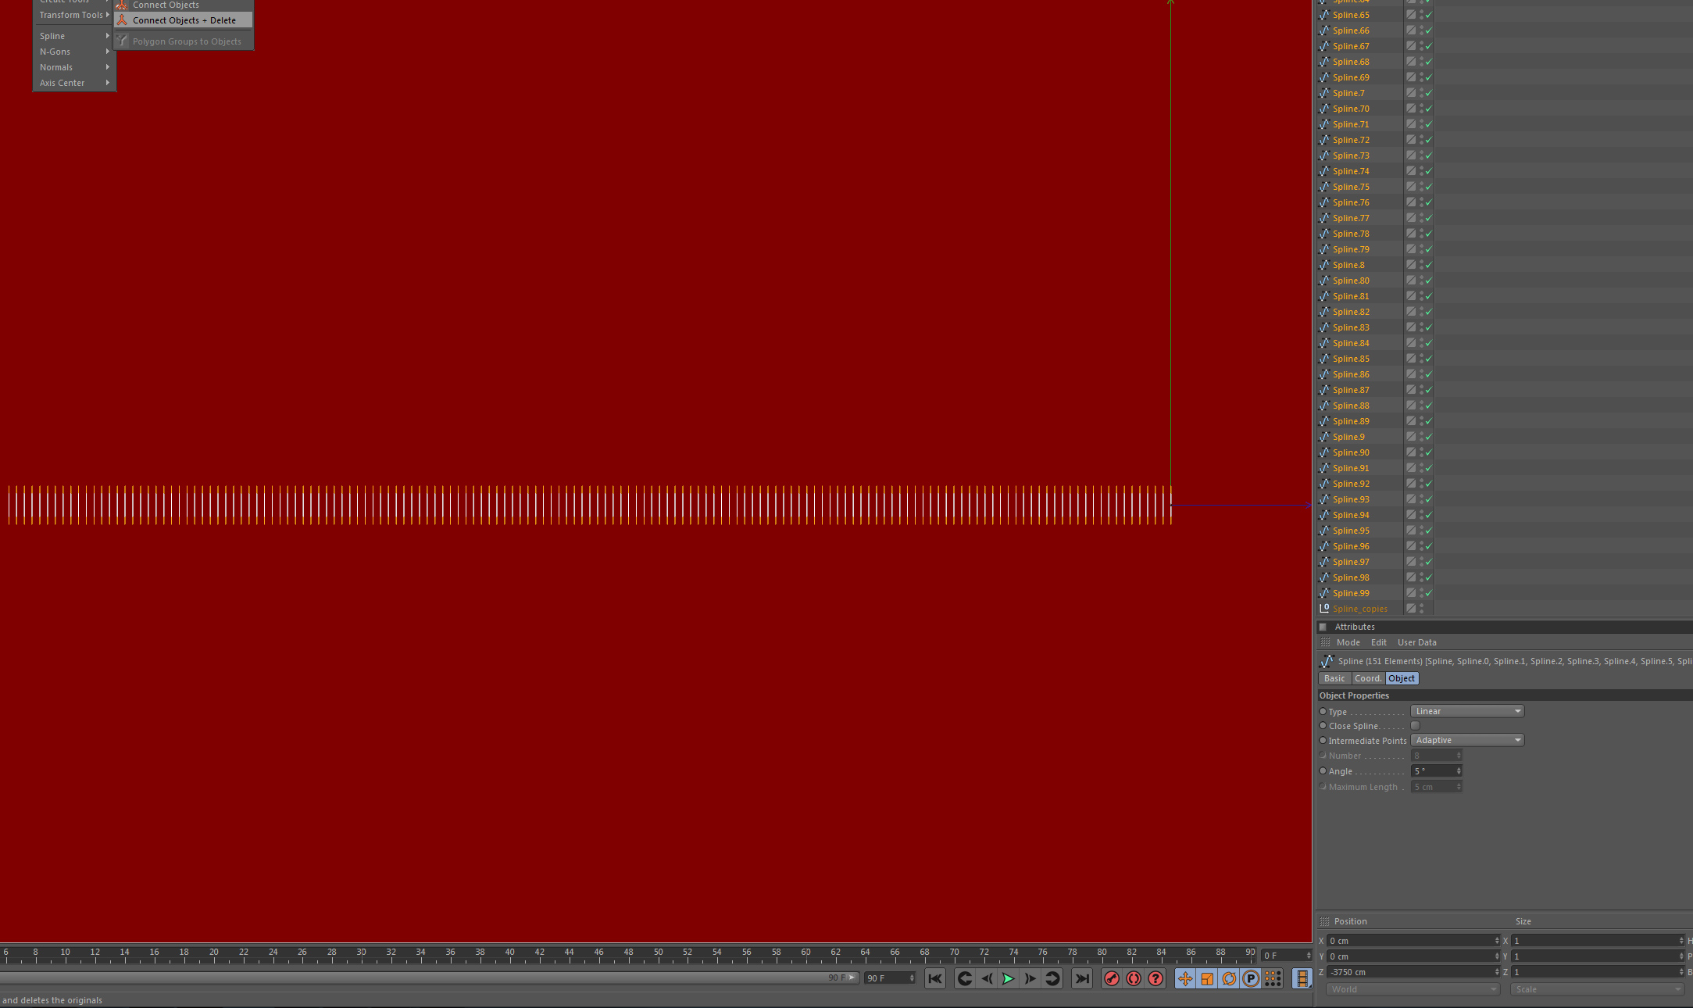The image size is (1693, 1008).
Task: Switch to the Coord. tab
Action: (x=1368, y=678)
